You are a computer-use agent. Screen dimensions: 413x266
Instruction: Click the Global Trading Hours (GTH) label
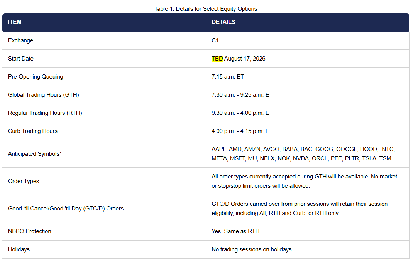click(x=44, y=95)
